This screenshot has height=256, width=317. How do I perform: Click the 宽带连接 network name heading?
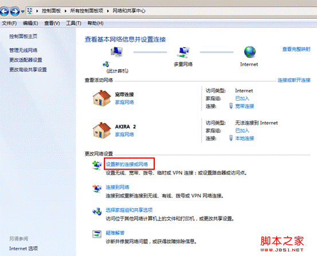coord(124,94)
